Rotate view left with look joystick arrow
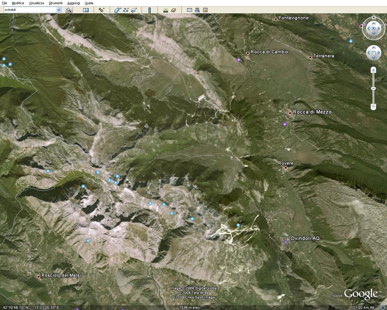The height and width of the screenshot is (310, 387). coord(368,28)
